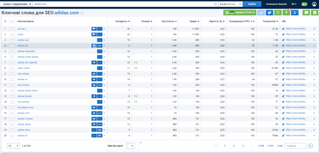
Task: Click the export upload icon button
Action: coord(295,13)
